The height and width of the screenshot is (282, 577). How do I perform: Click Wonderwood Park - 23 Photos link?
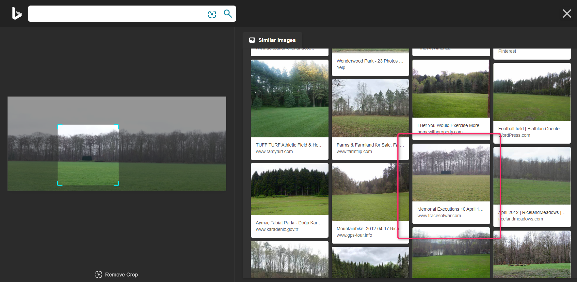tap(370, 61)
